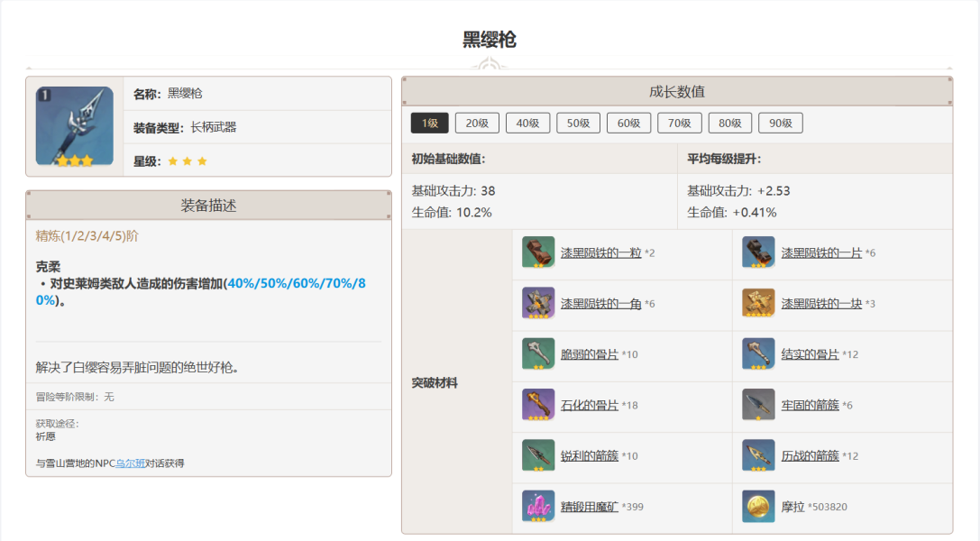Click the 漆黑陨铁的一角 material icon
The image size is (980, 541).
coord(538,303)
